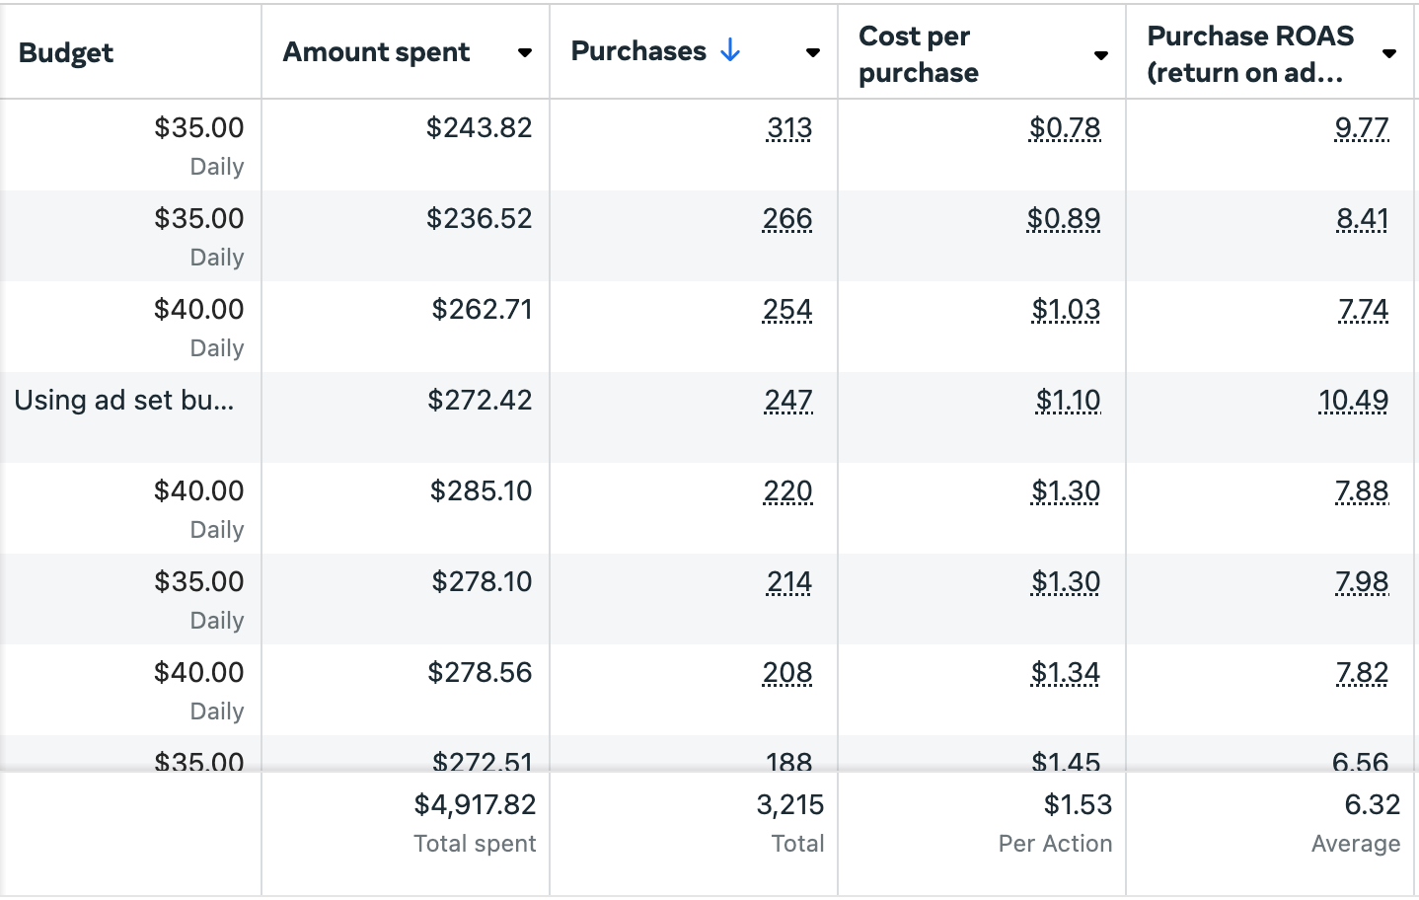The image size is (1419, 900).
Task: Open the Purchase ROAS column dropdown arrow
Action: (1389, 54)
